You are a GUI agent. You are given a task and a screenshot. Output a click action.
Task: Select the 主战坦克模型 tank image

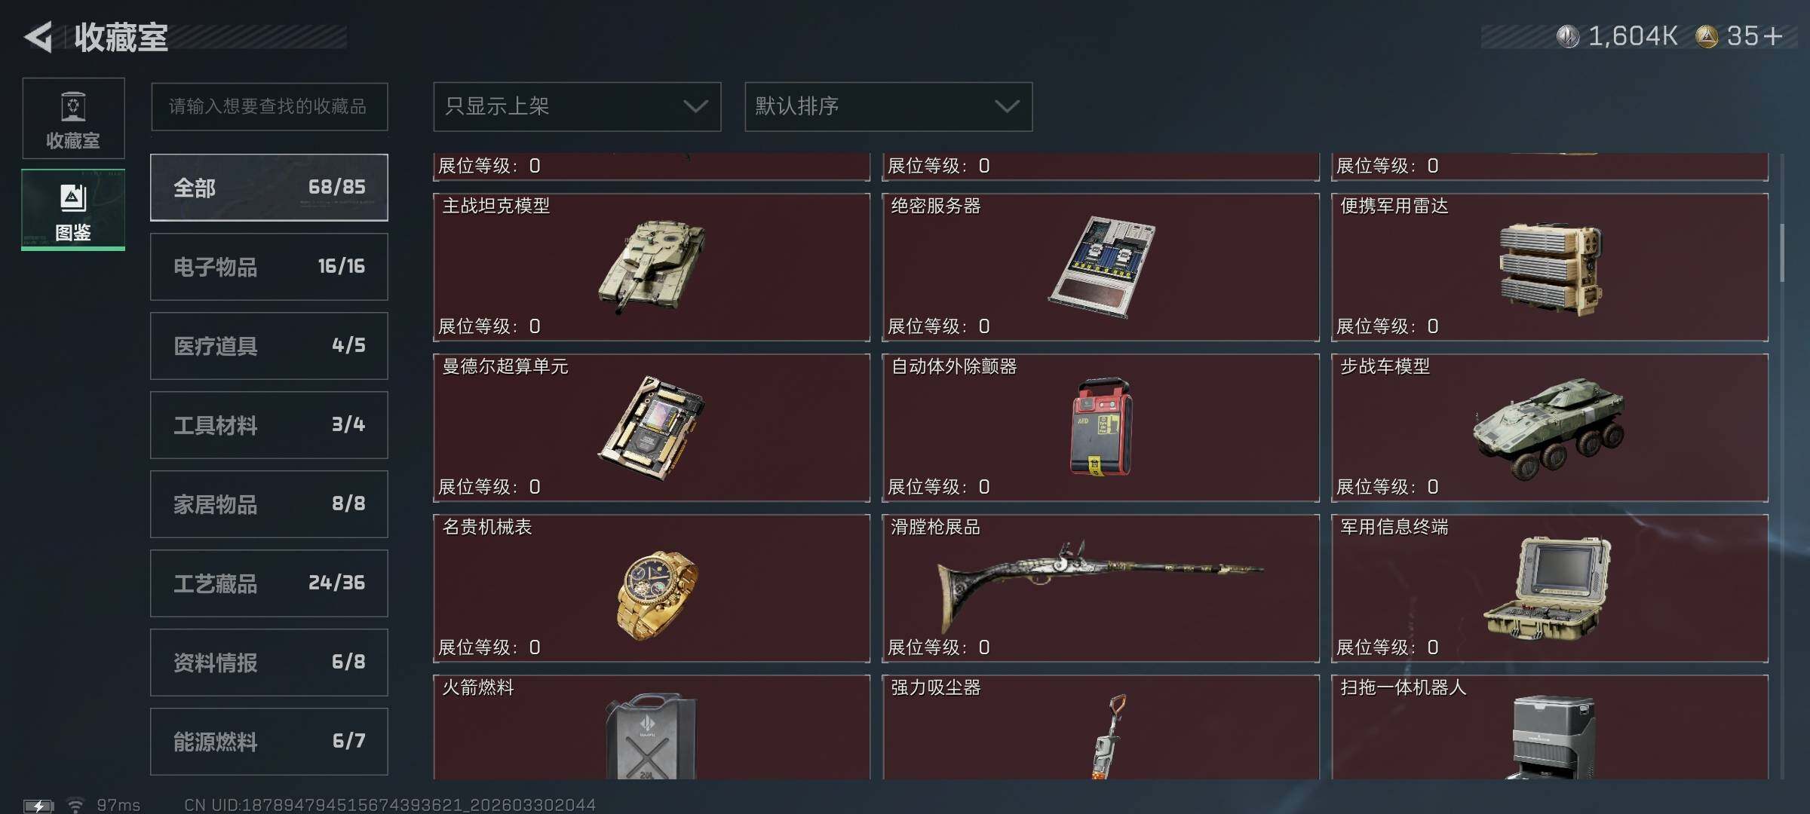(652, 265)
